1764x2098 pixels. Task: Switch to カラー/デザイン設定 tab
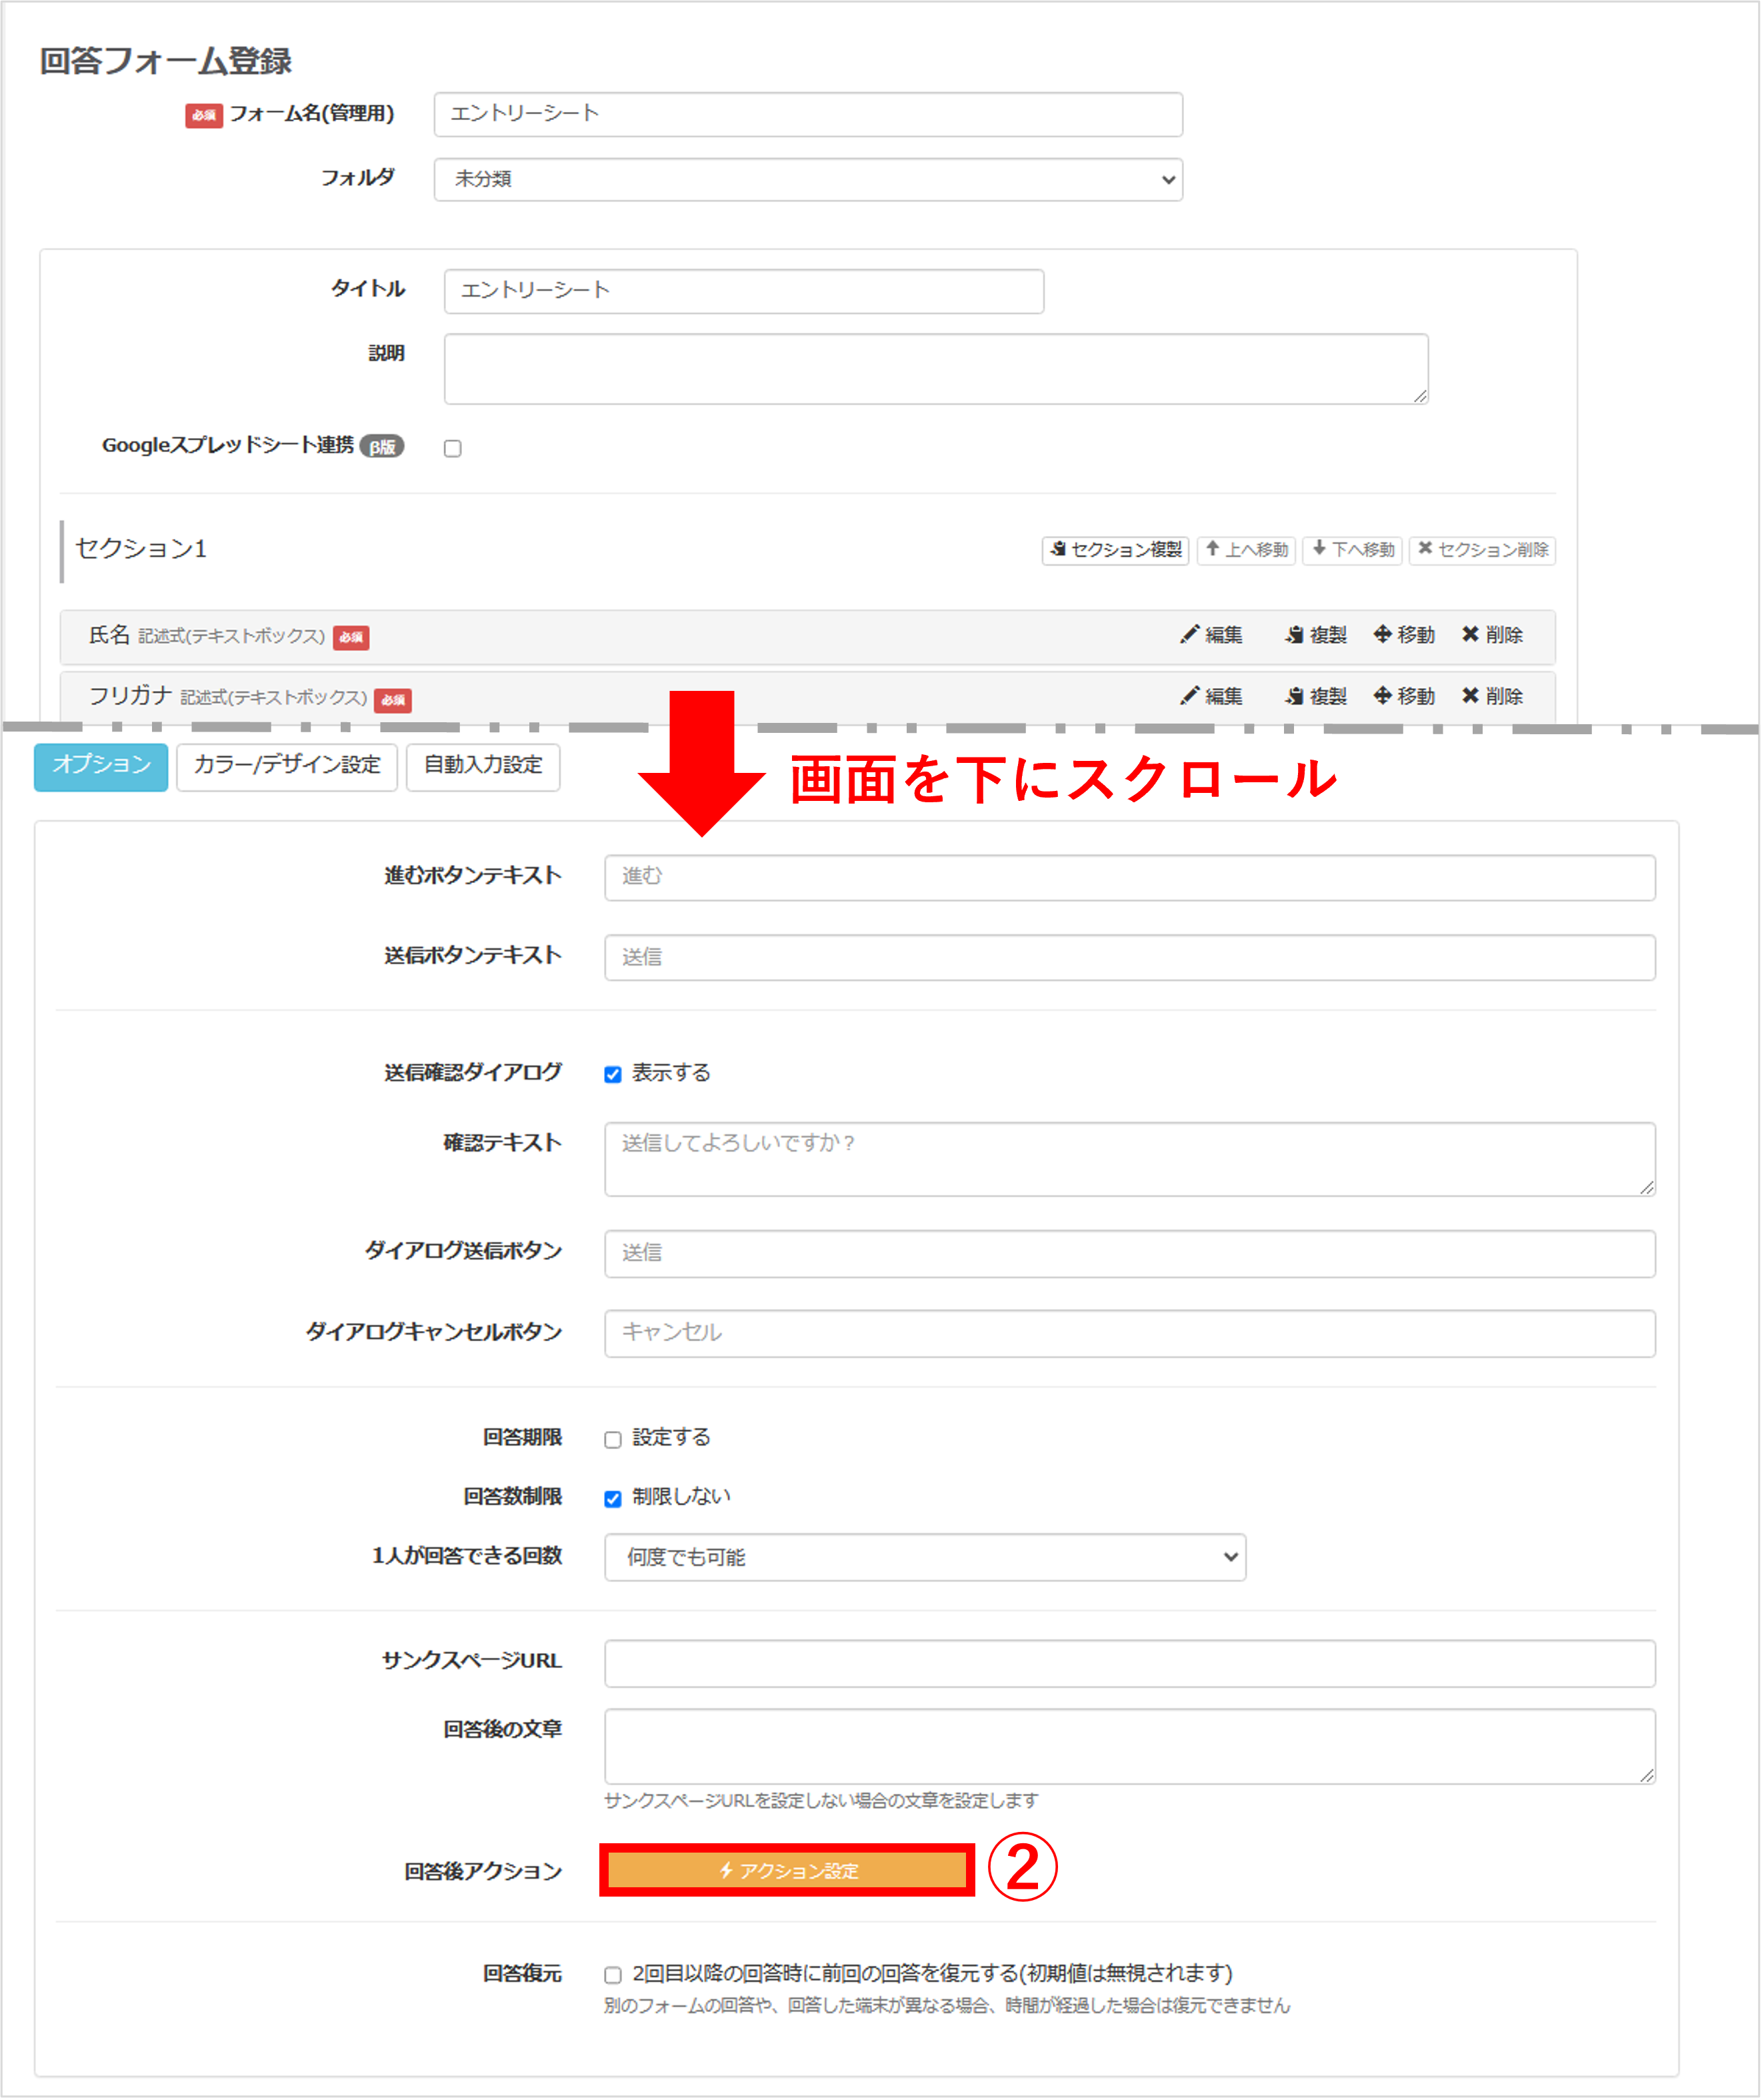(x=287, y=766)
